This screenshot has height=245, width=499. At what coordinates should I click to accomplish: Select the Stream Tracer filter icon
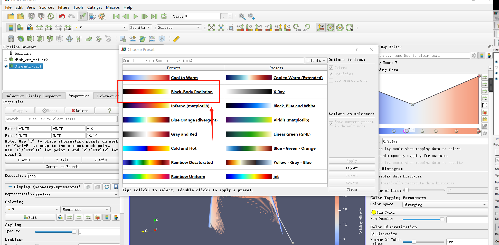[79, 39]
